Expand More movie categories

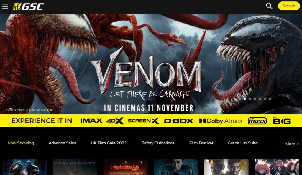(292, 144)
